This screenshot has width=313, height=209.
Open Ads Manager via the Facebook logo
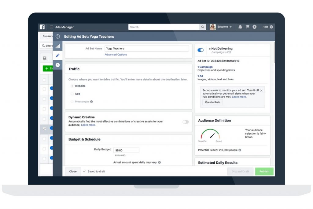(42, 27)
